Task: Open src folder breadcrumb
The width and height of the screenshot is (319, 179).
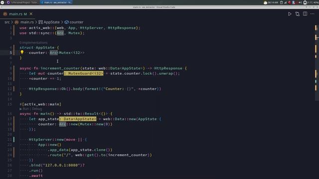Action: (7, 22)
